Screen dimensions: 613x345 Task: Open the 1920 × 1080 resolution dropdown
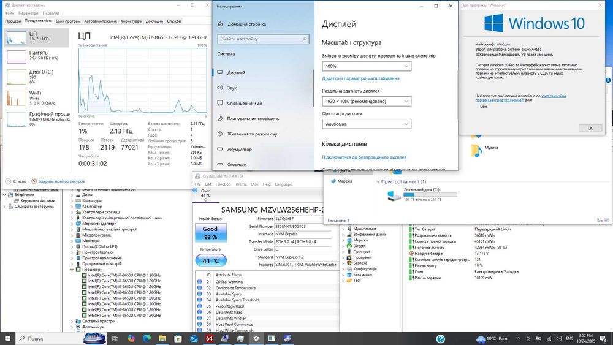367,101
